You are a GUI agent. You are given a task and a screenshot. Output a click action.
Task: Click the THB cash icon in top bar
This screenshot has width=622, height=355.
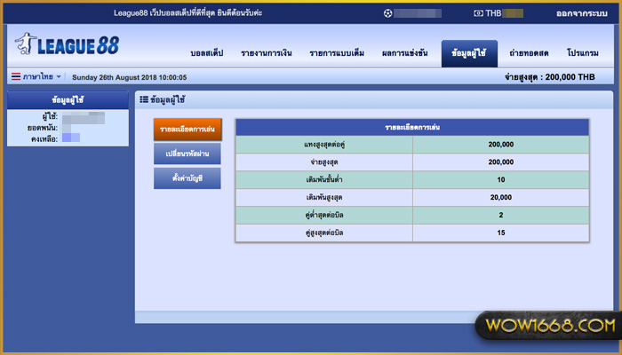478,13
